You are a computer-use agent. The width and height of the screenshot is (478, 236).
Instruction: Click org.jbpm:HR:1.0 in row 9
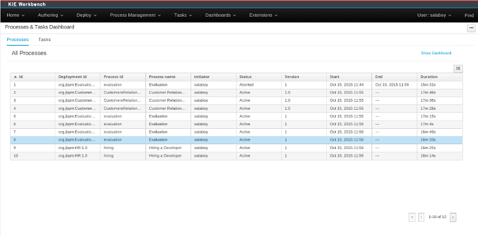pyautogui.click(x=73, y=148)
